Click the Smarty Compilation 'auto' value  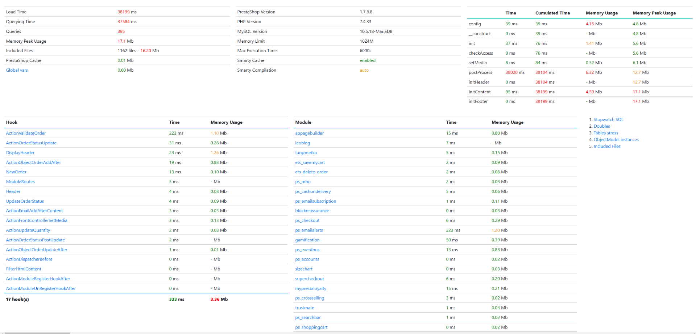point(364,70)
